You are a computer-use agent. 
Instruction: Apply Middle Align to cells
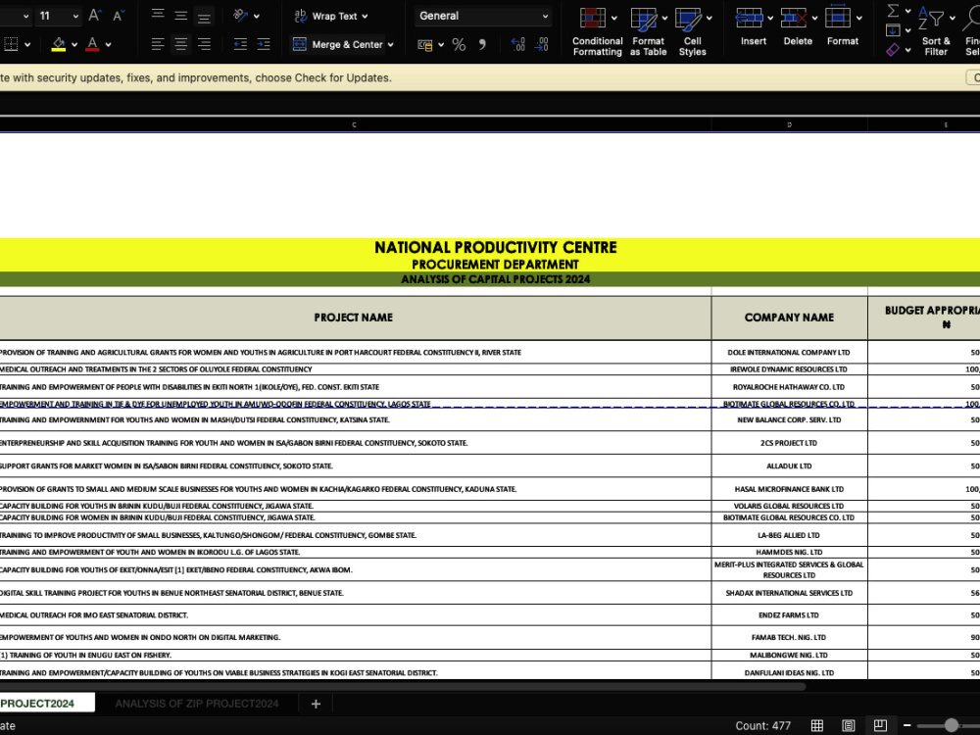pyautogui.click(x=181, y=15)
